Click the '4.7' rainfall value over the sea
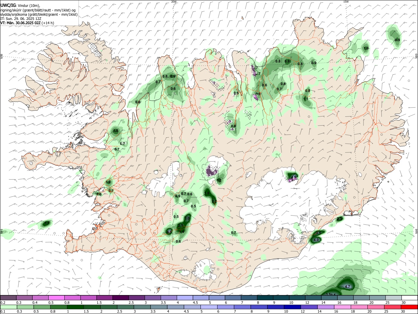 point(347,287)
